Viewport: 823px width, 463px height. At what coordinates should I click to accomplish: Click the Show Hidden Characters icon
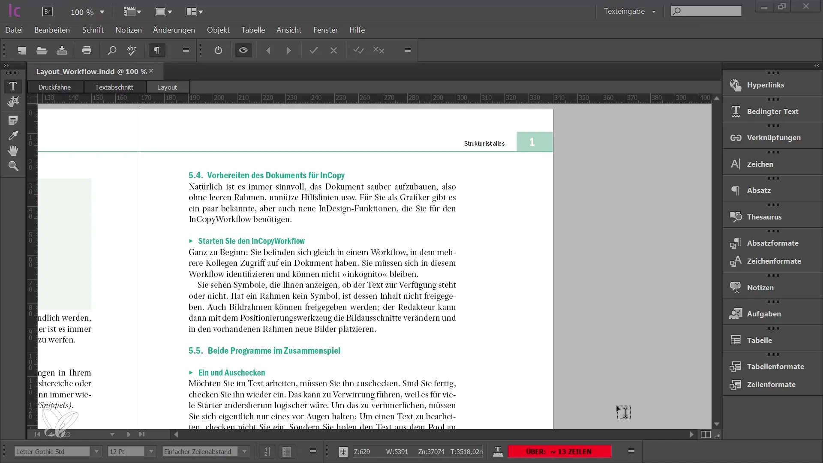click(x=156, y=50)
